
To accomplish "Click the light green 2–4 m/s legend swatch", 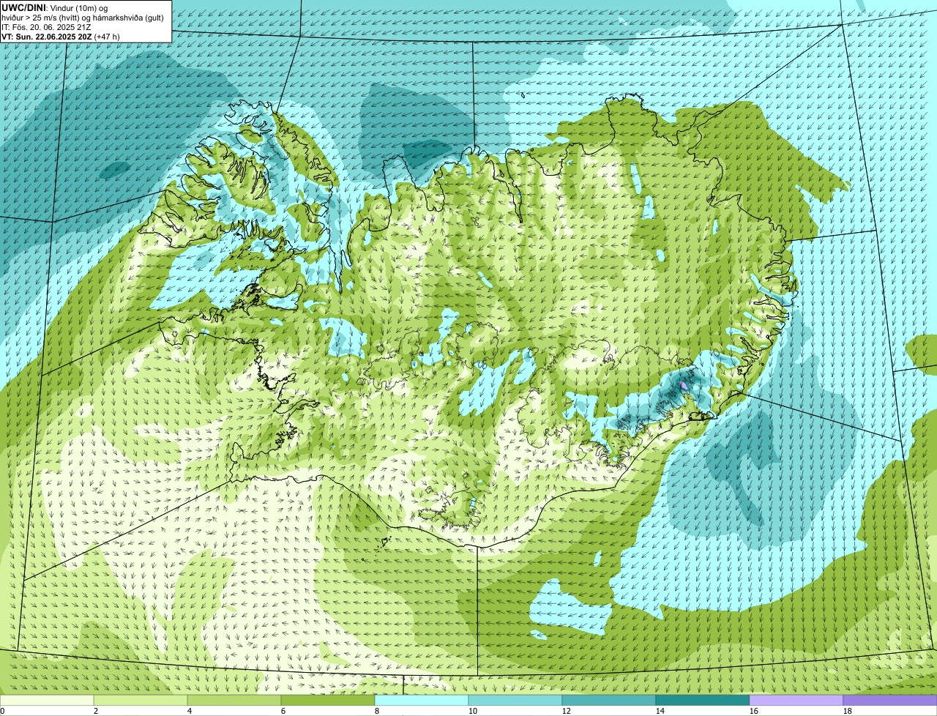I will (x=141, y=701).
